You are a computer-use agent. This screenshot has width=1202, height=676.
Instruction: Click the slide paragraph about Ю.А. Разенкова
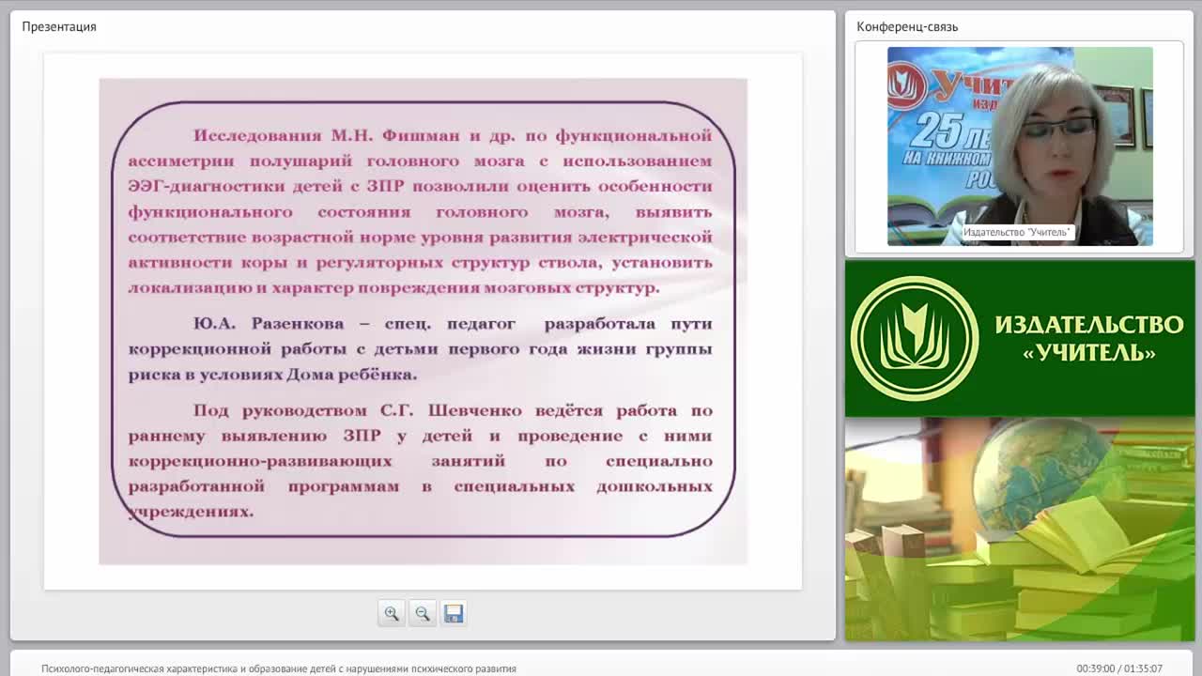pyautogui.click(x=421, y=348)
